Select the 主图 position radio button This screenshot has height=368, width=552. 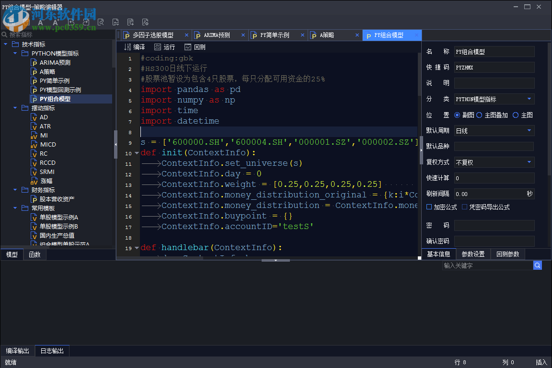pos(516,115)
